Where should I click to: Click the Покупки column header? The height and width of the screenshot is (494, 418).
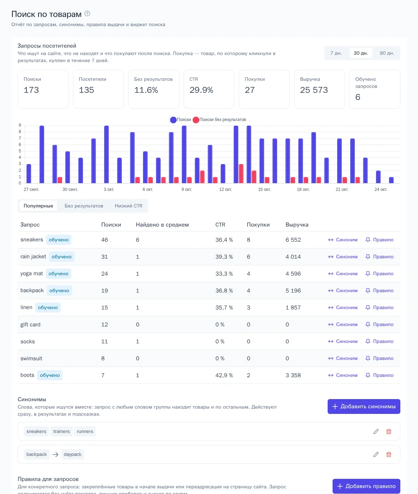[x=258, y=225]
